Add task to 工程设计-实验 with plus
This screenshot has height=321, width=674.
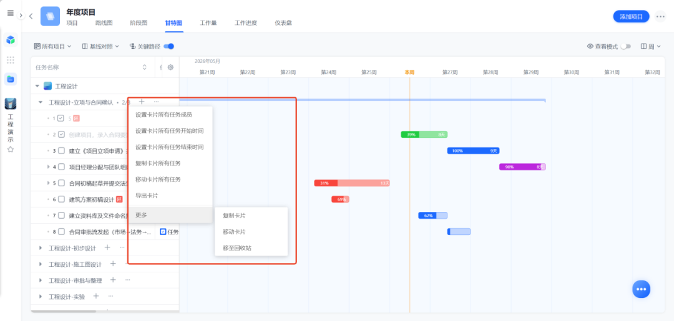click(x=96, y=296)
